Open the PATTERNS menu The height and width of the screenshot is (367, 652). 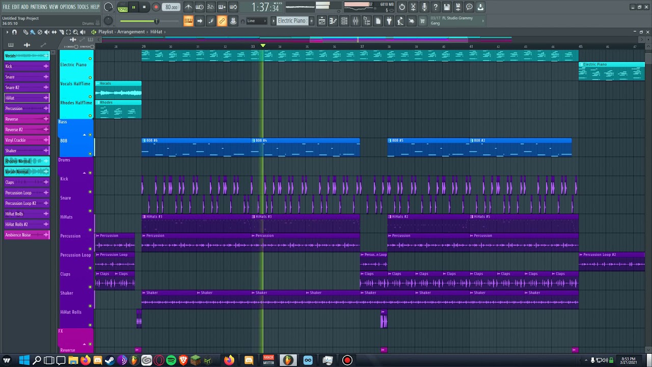pyautogui.click(x=39, y=7)
